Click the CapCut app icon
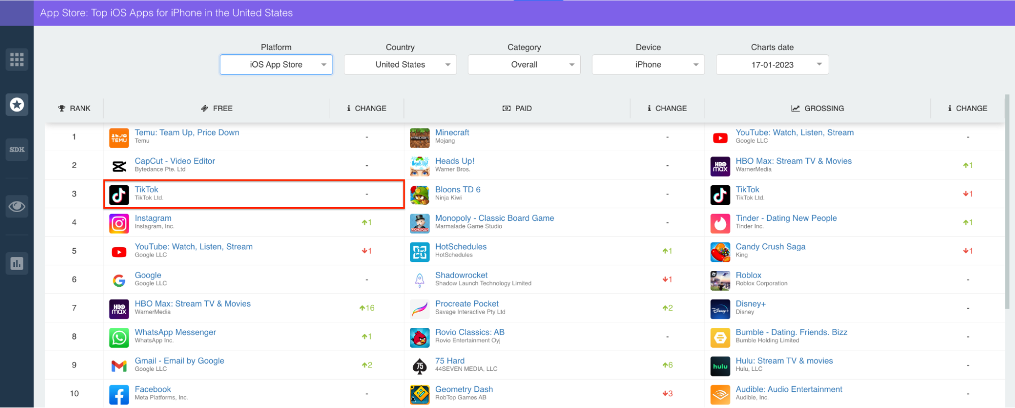Screen dimensions: 1015x408 click(119, 166)
